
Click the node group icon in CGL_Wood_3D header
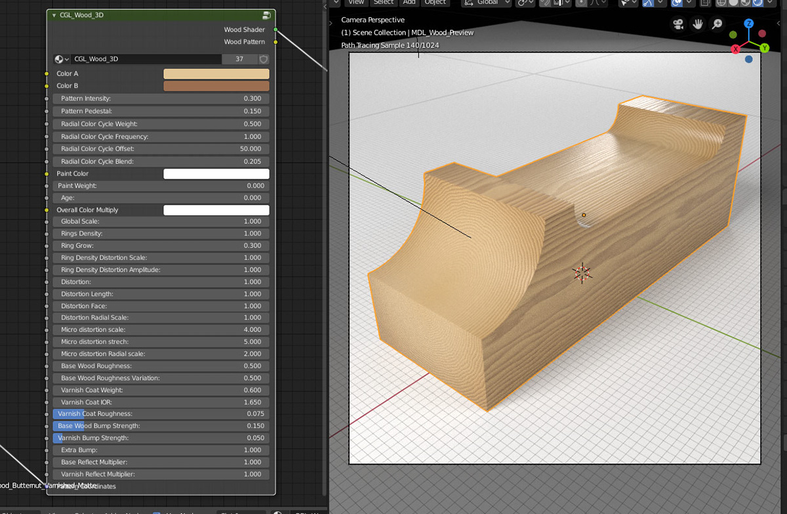(x=266, y=14)
